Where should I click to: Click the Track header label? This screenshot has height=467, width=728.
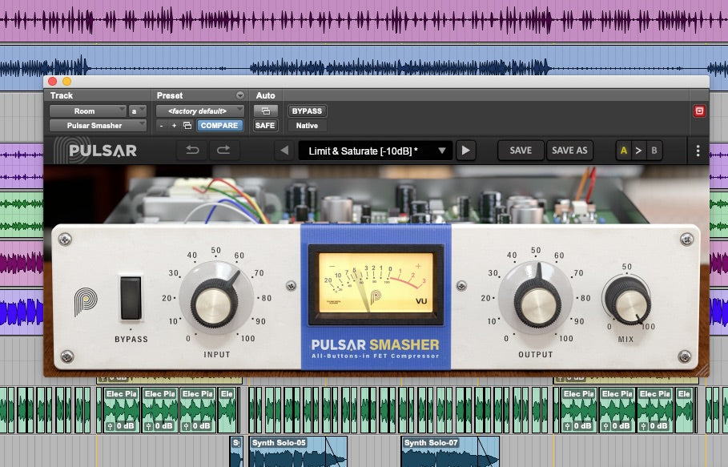pos(62,95)
